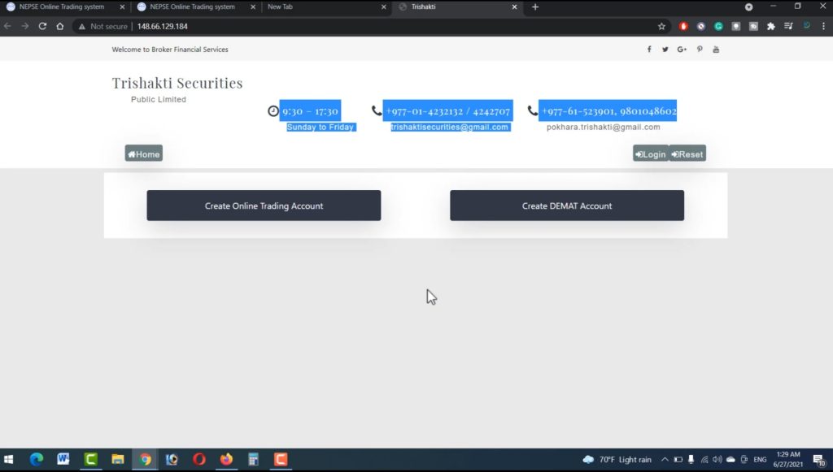The image size is (833, 472).
Task: Go forward in browser history
Action: [x=25, y=26]
